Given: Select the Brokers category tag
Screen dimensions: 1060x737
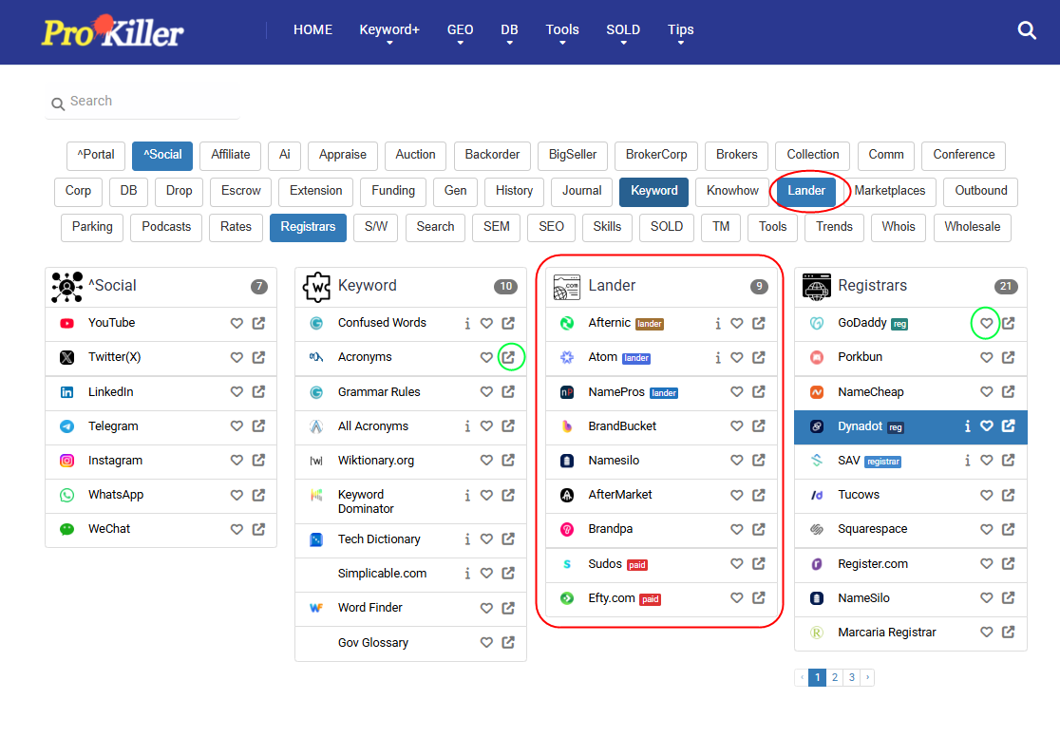Looking at the screenshot, I should pos(736,156).
